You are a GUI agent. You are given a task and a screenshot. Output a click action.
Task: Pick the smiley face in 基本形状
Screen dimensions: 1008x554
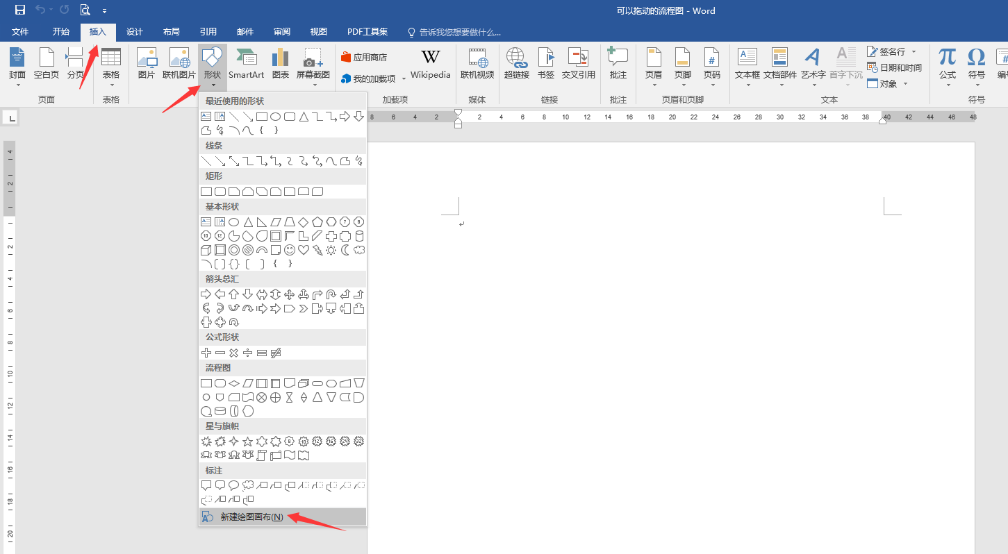[290, 250]
